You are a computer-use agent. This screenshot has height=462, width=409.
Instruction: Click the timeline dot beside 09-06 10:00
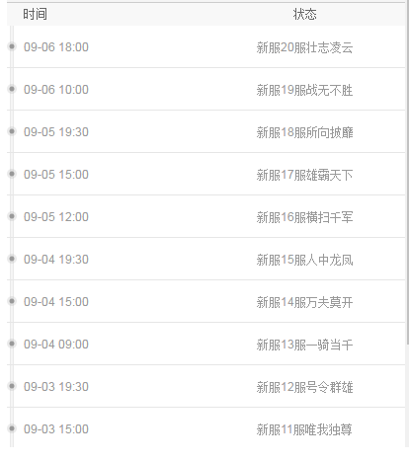(x=12, y=89)
